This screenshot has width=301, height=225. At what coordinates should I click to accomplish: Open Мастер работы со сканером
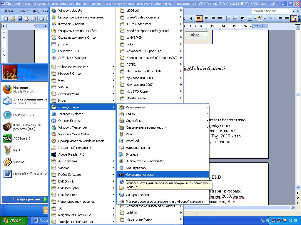(163, 202)
